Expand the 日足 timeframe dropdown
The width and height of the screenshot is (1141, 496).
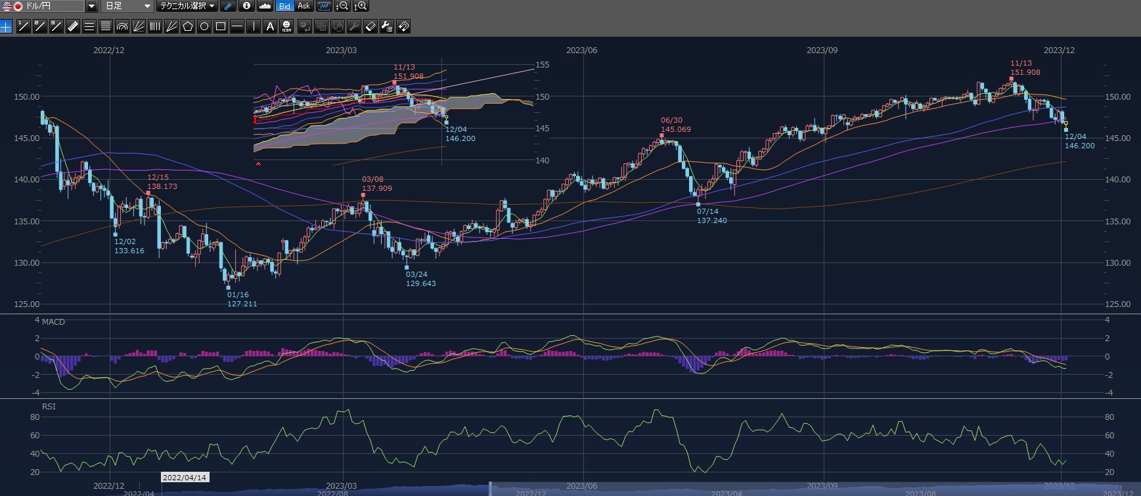[x=147, y=6]
